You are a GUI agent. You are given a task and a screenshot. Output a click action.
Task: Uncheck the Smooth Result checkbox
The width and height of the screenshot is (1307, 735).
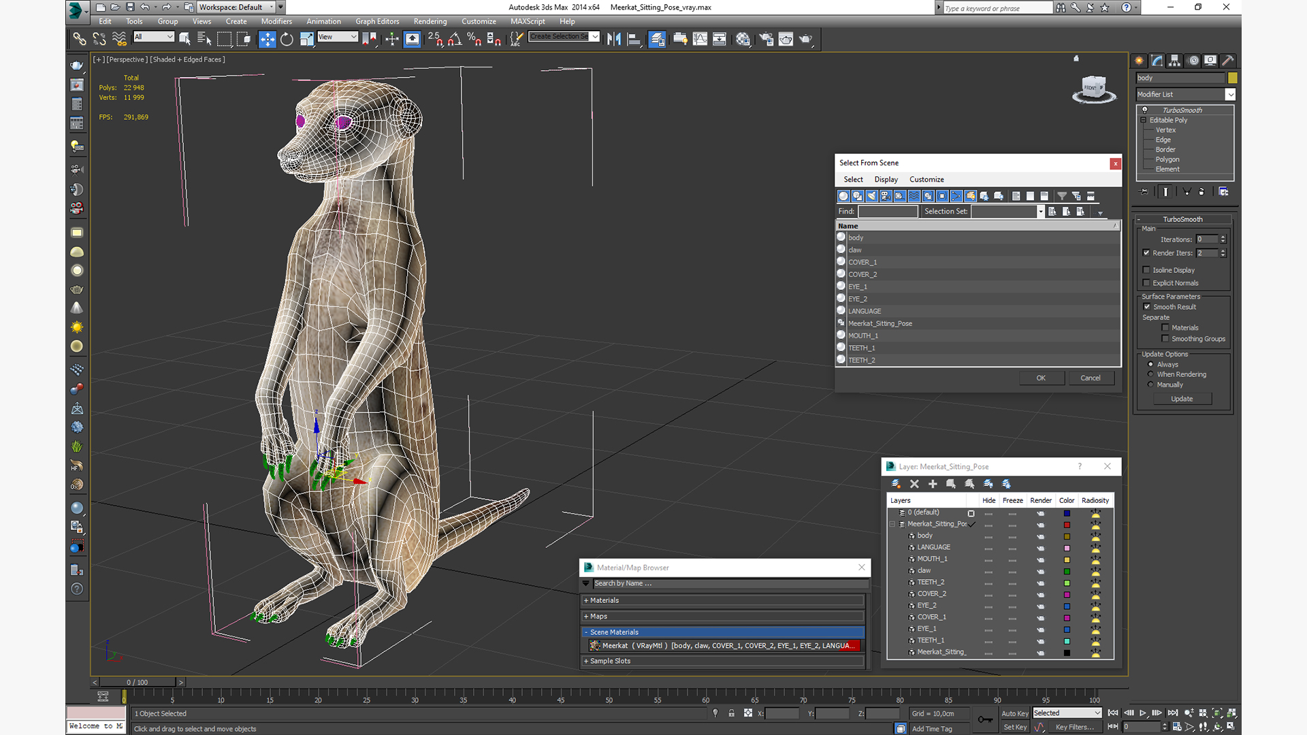pos(1147,307)
